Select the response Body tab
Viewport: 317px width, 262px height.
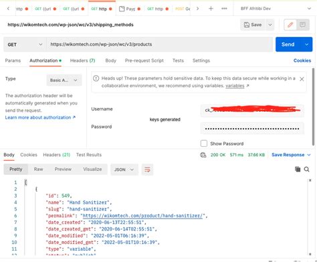coord(9,155)
